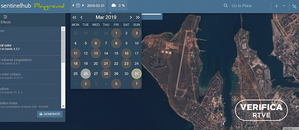Go to next month in calendar
The width and height of the screenshot is (299, 130).
(x=131, y=18)
